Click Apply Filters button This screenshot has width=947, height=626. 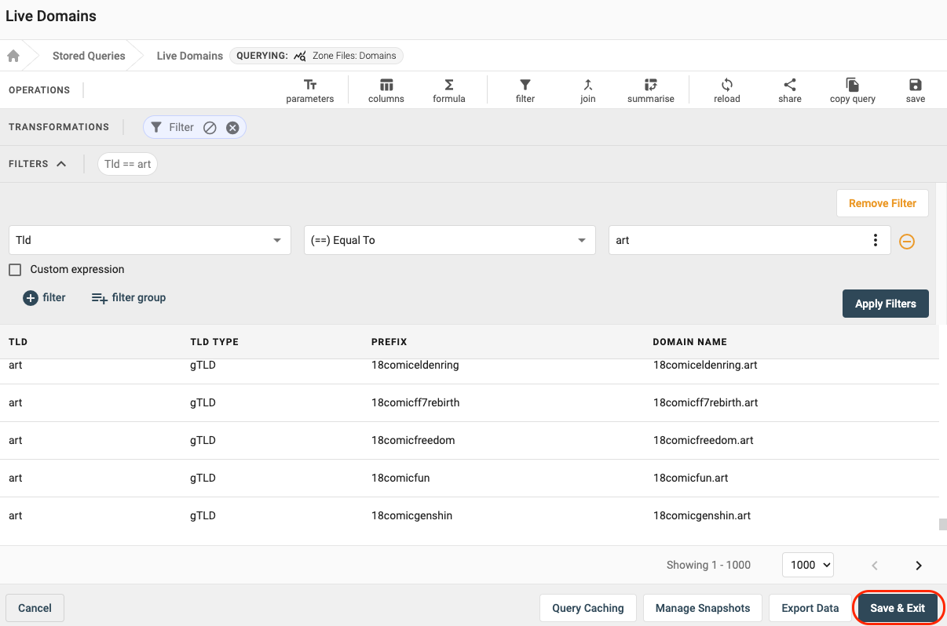pyautogui.click(x=885, y=304)
